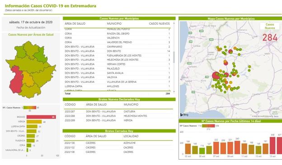The image size is (282, 165).
Task: Click the Bing logo on the map
Action: 184,115
